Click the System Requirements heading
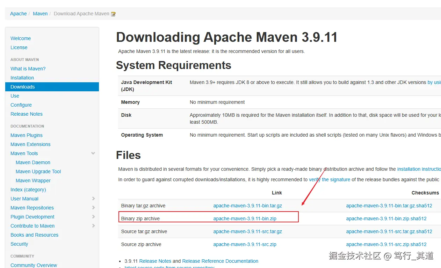Viewport: 441px width, 268px height. tap(174, 65)
